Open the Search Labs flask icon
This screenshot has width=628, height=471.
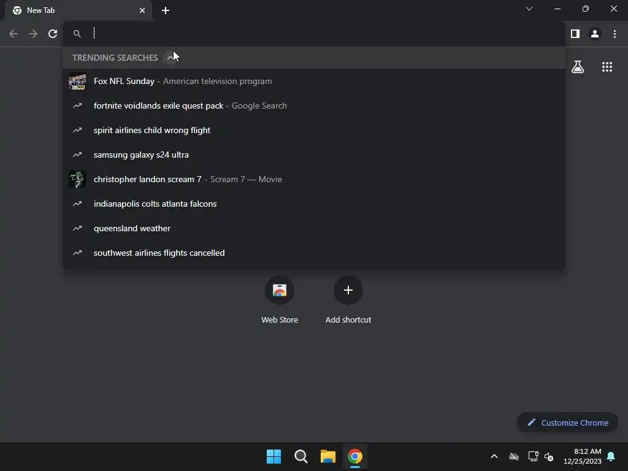578,67
